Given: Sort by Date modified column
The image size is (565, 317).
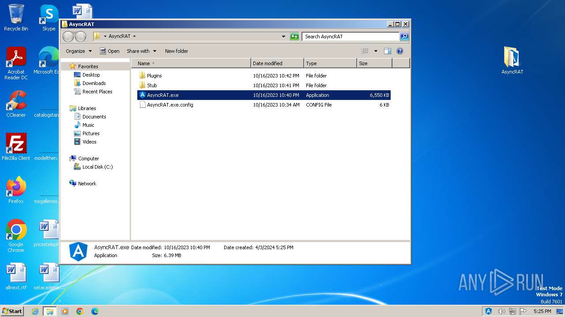Looking at the screenshot, I should pyautogui.click(x=277, y=63).
